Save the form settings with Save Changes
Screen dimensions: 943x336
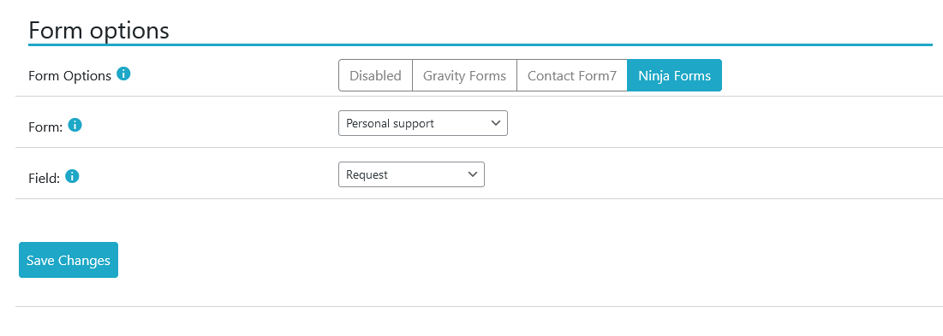click(69, 260)
